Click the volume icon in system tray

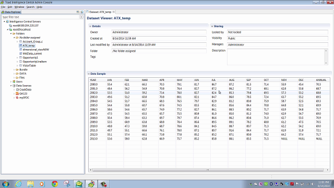pyautogui.click(x=313, y=184)
